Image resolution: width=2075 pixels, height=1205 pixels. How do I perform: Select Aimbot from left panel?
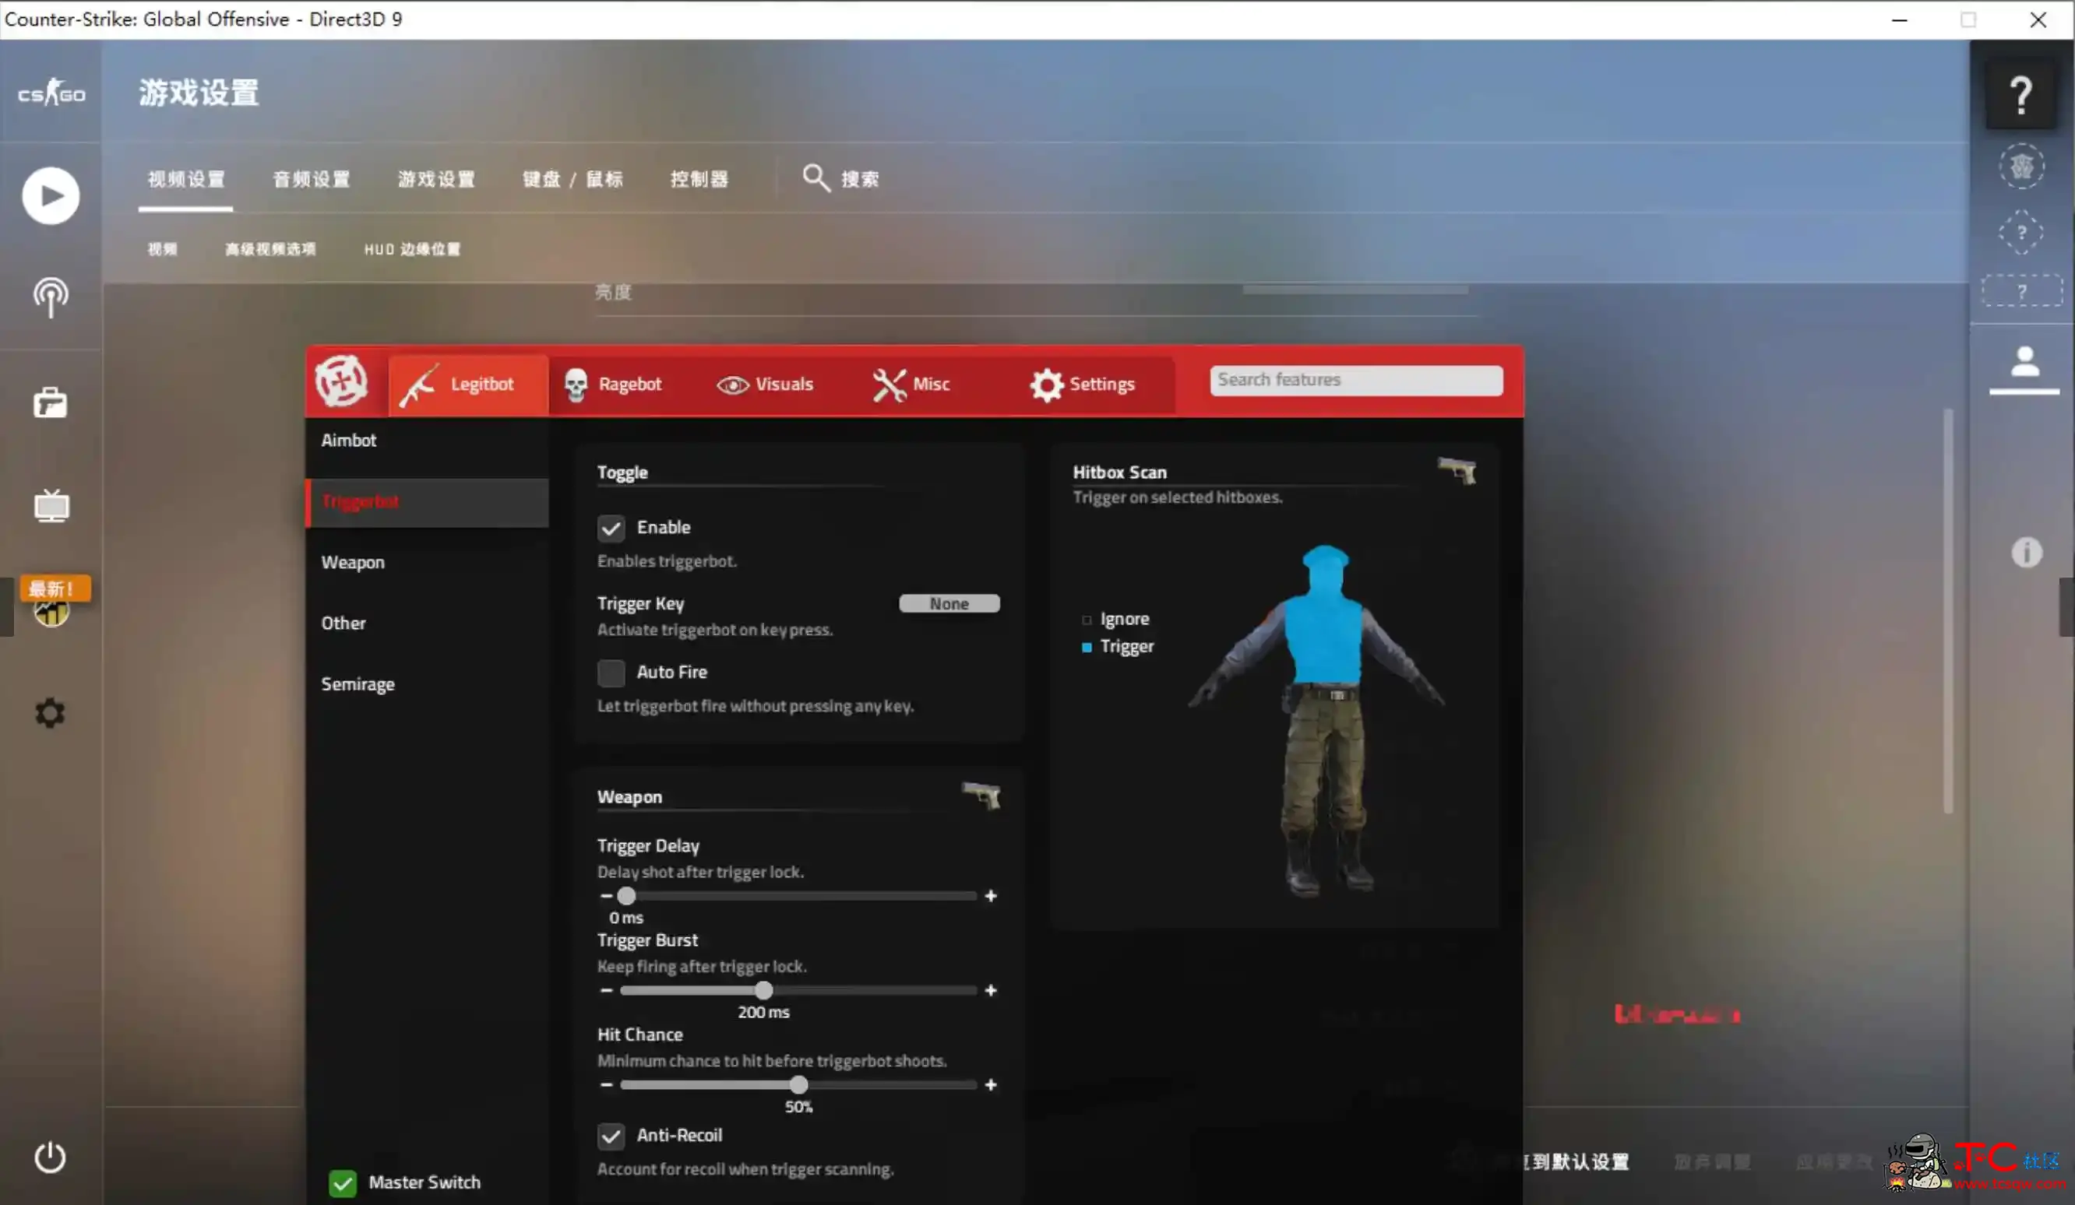[x=351, y=441]
